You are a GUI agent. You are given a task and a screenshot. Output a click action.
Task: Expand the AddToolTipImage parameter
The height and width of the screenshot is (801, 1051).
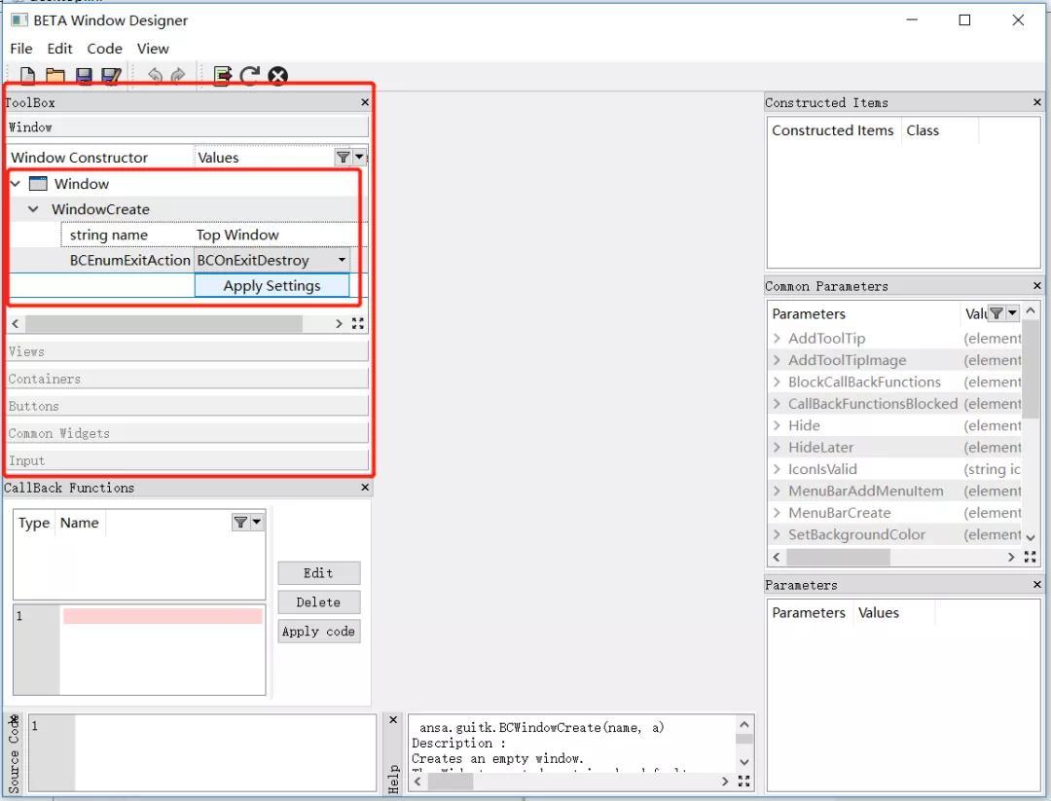(777, 360)
